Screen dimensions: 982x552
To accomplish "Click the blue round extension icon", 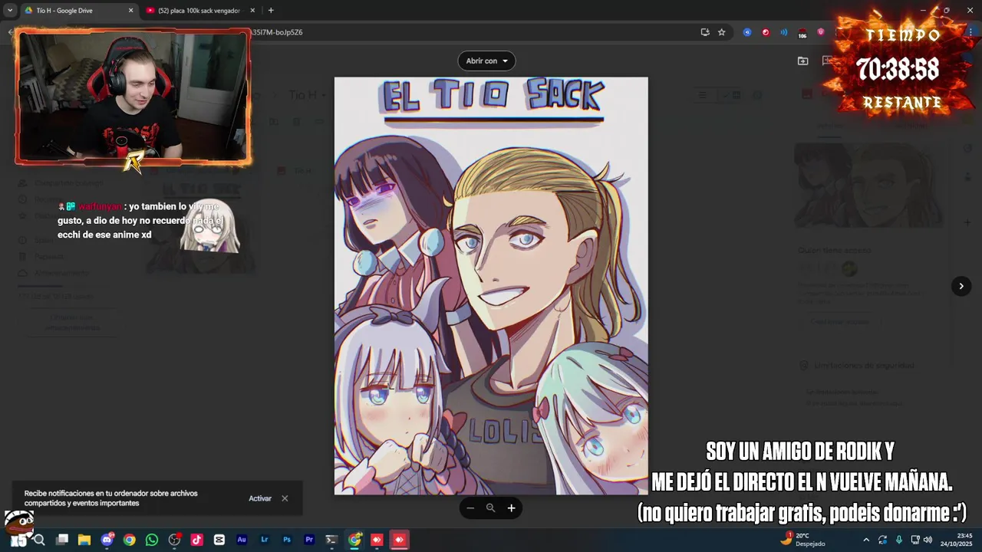I will point(747,32).
